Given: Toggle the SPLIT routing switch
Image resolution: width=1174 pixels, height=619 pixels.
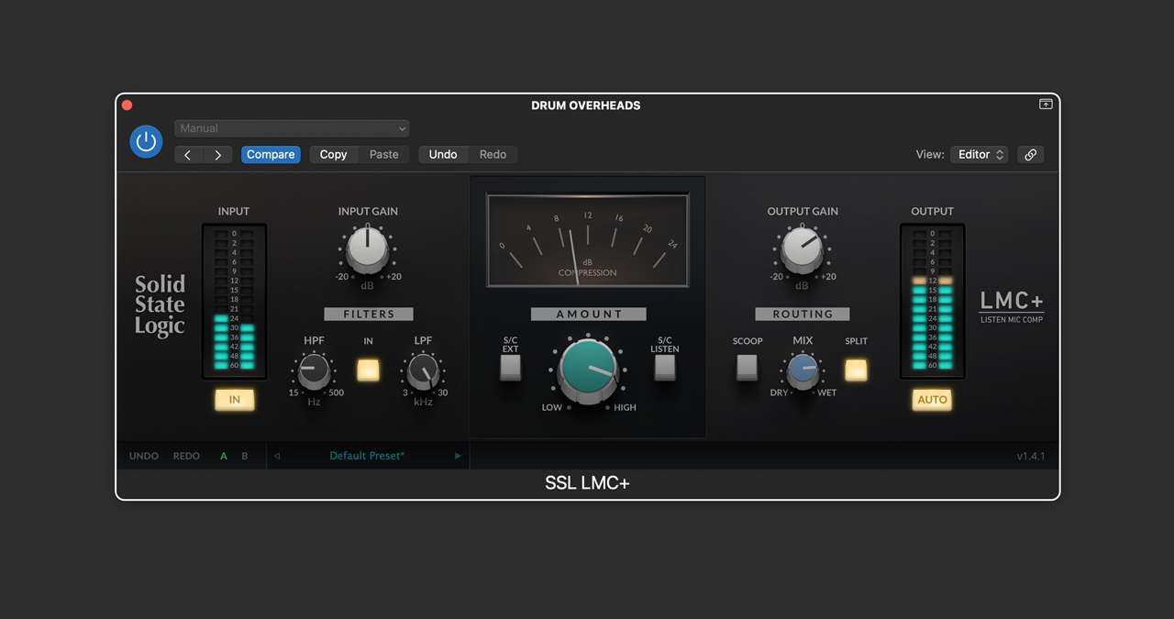Looking at the screenshot, I should pyautogui.click(x=856, y=370).
